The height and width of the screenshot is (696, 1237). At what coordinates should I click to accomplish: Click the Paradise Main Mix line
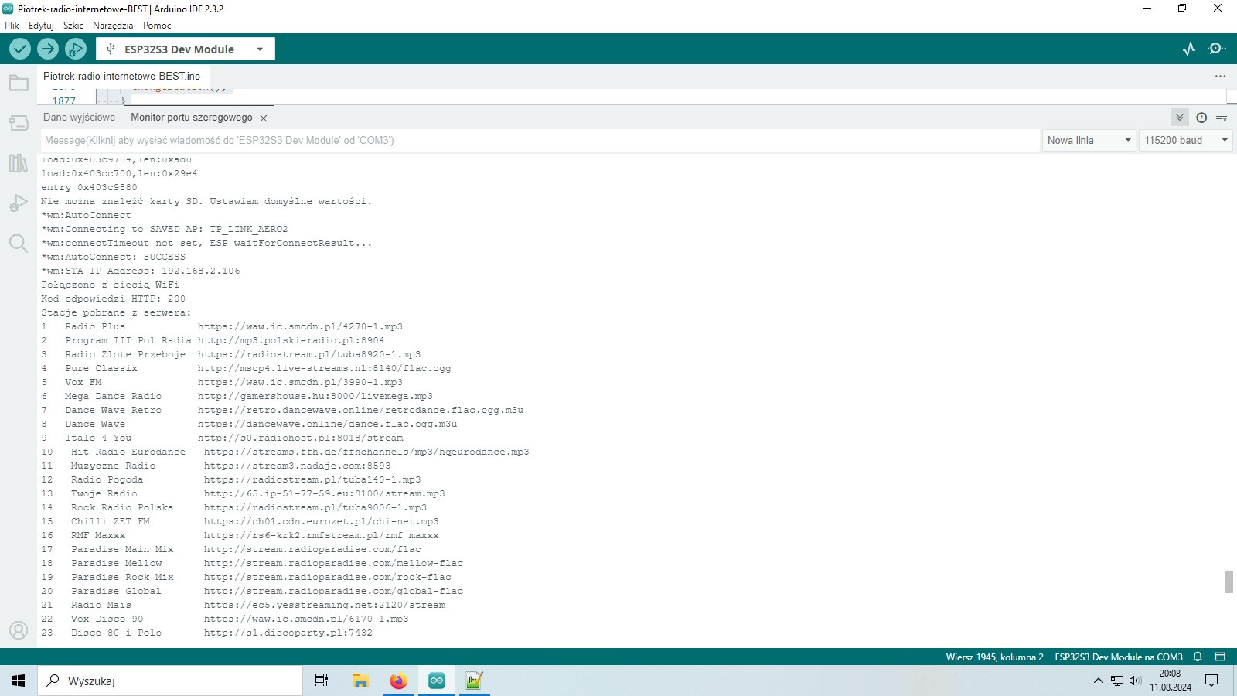tap(231, 549)
